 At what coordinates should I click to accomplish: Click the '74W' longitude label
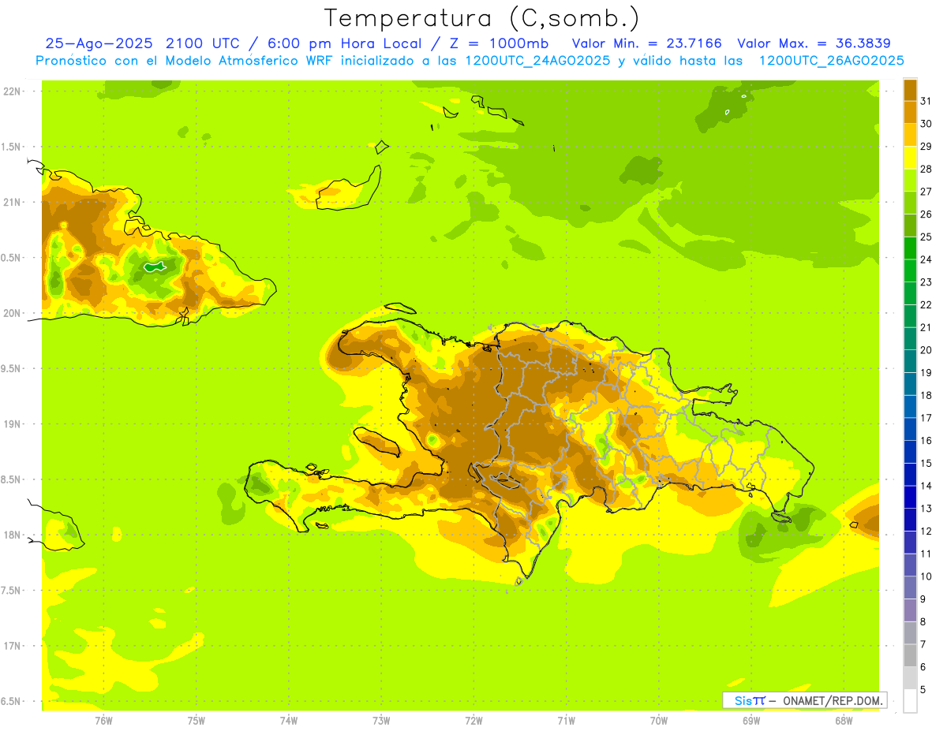[x=289, y=720]
